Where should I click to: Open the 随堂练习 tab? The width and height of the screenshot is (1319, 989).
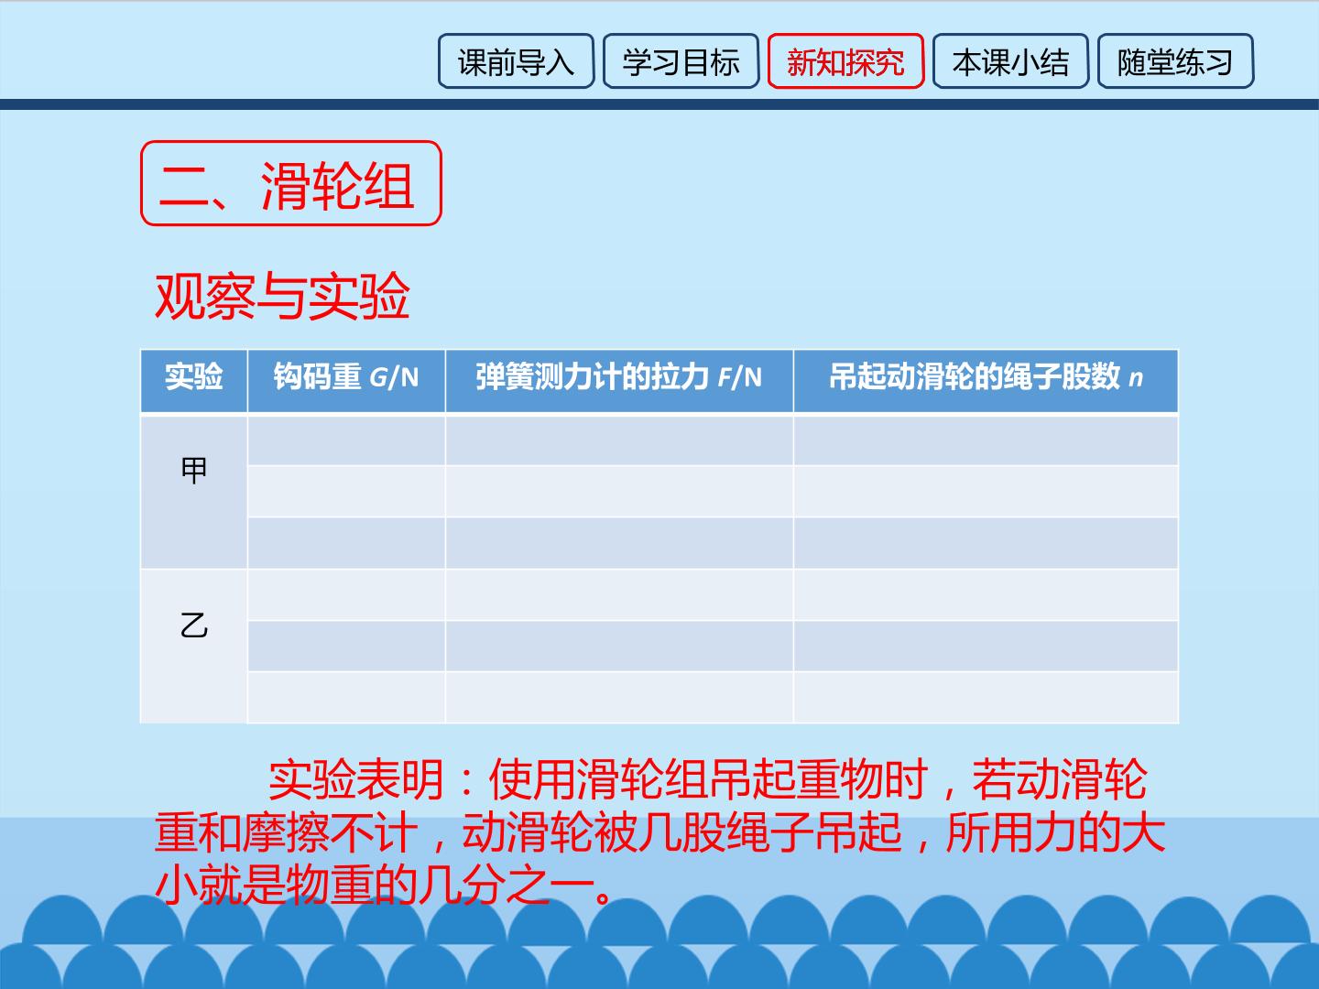click(1175, 61)
